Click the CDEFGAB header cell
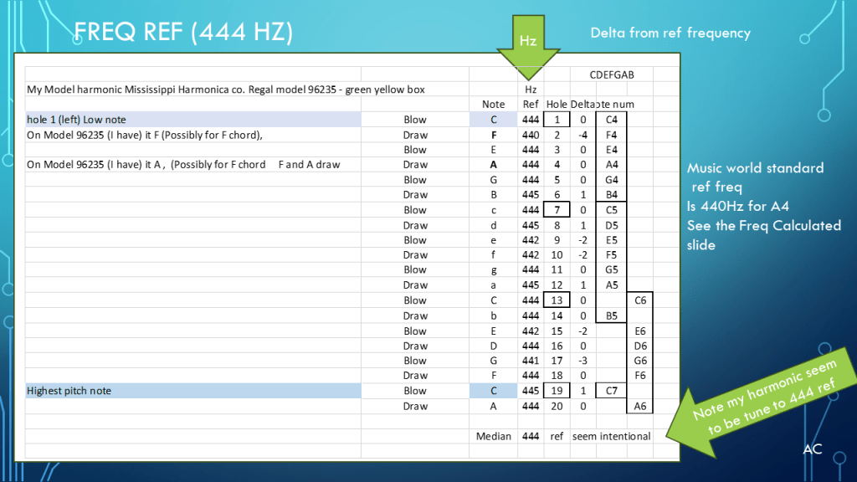857x482 pixels. 612,74
